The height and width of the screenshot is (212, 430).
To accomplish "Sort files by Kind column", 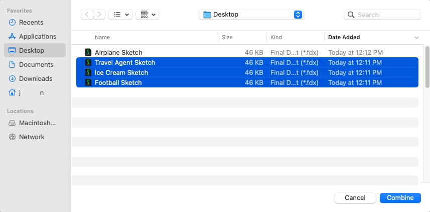I will tap(276, 37).
